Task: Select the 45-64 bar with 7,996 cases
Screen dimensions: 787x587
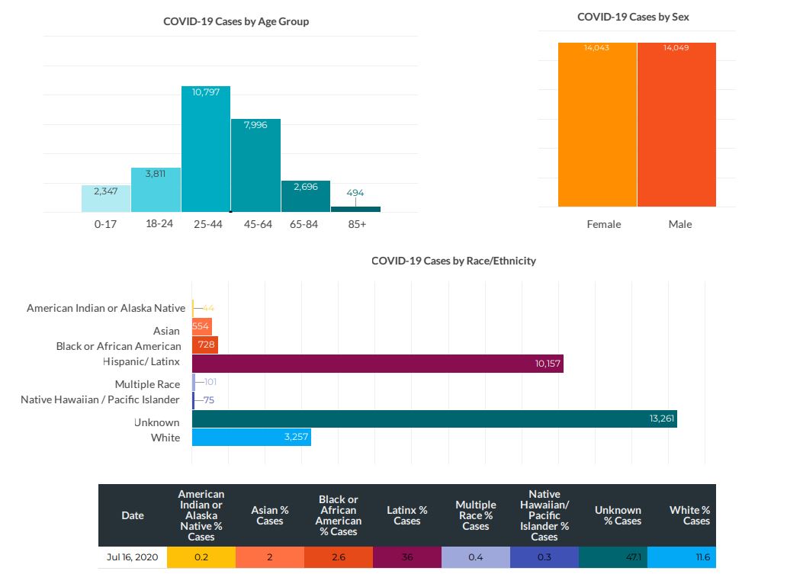Action: pos(255,165)
